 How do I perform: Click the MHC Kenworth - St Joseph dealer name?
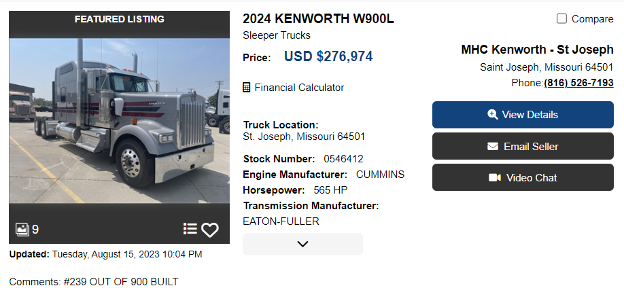pos(537,50)
